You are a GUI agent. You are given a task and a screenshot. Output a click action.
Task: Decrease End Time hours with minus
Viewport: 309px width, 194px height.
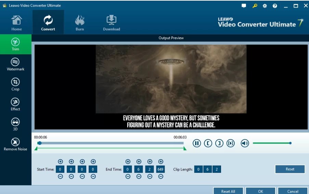tap(128, 177)
